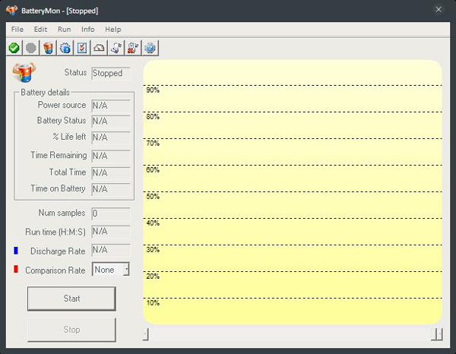Open the Info menu
This screenshot has height=354, width=456.
[x=88, y=30]
